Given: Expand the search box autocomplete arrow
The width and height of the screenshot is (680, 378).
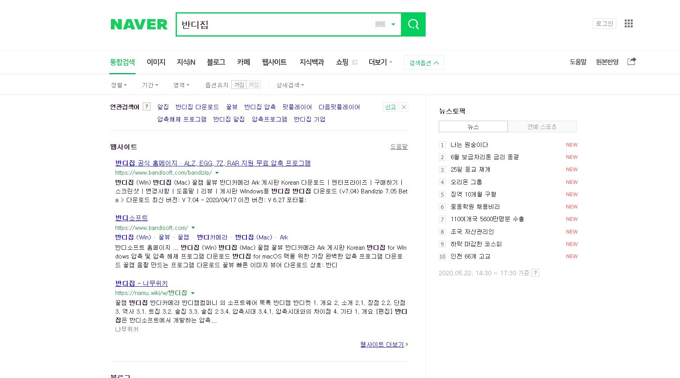Looking at the screenshot, I should tap(393, 24).
